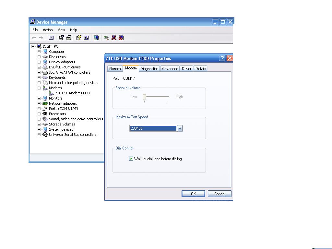Toggle the show/hide console tree icon
The width and height of the screenshot is (332, 249).
tap(51, 38)
